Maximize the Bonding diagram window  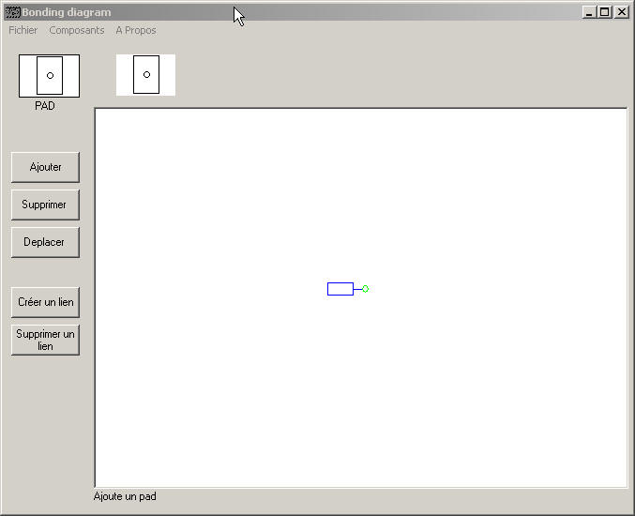point(604,12)
